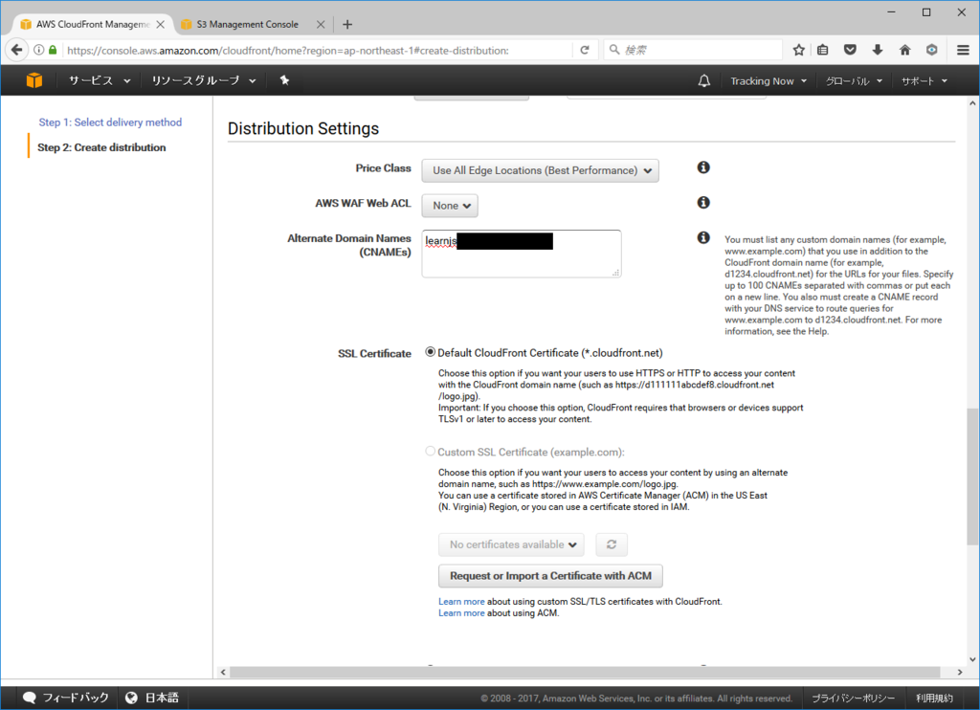This screenshot has width=980, height=710.
Task: Click the refresh certificates icon button
Action: coord(612,544)
